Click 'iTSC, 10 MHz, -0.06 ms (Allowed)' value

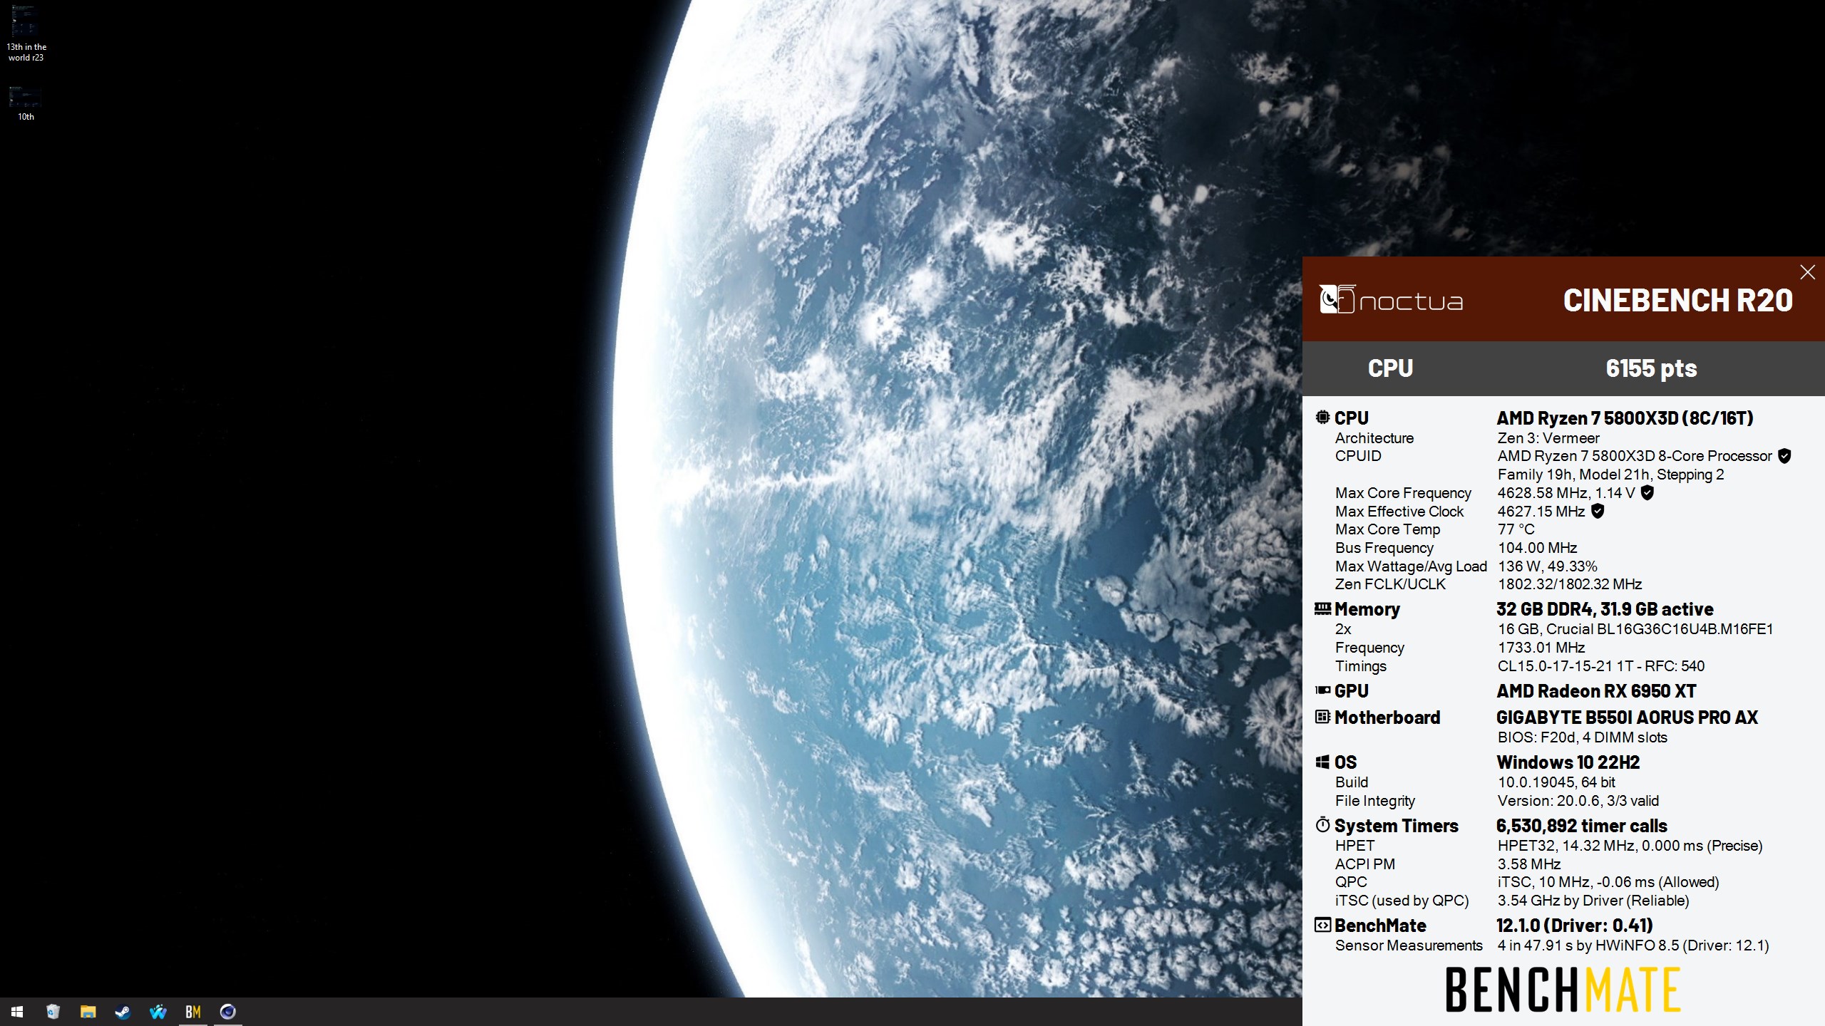(1608, 882)
